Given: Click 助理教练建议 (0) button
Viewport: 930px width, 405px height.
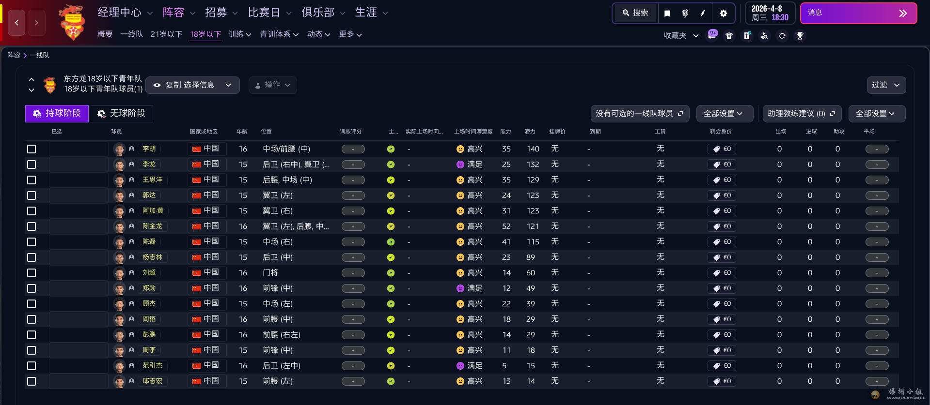Looking at the screenshot, I should coord(802,114).
